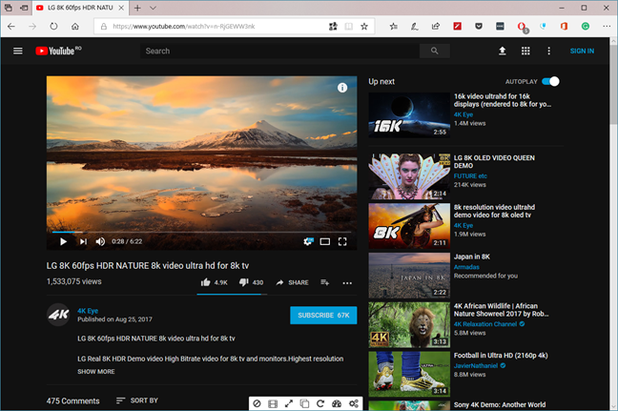Open LG 8K OLED VIDEO QUEEN DEMO title

[494, 161]
